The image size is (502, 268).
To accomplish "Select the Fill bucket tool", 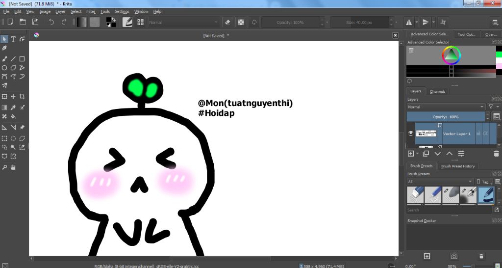I will [13, 116].
